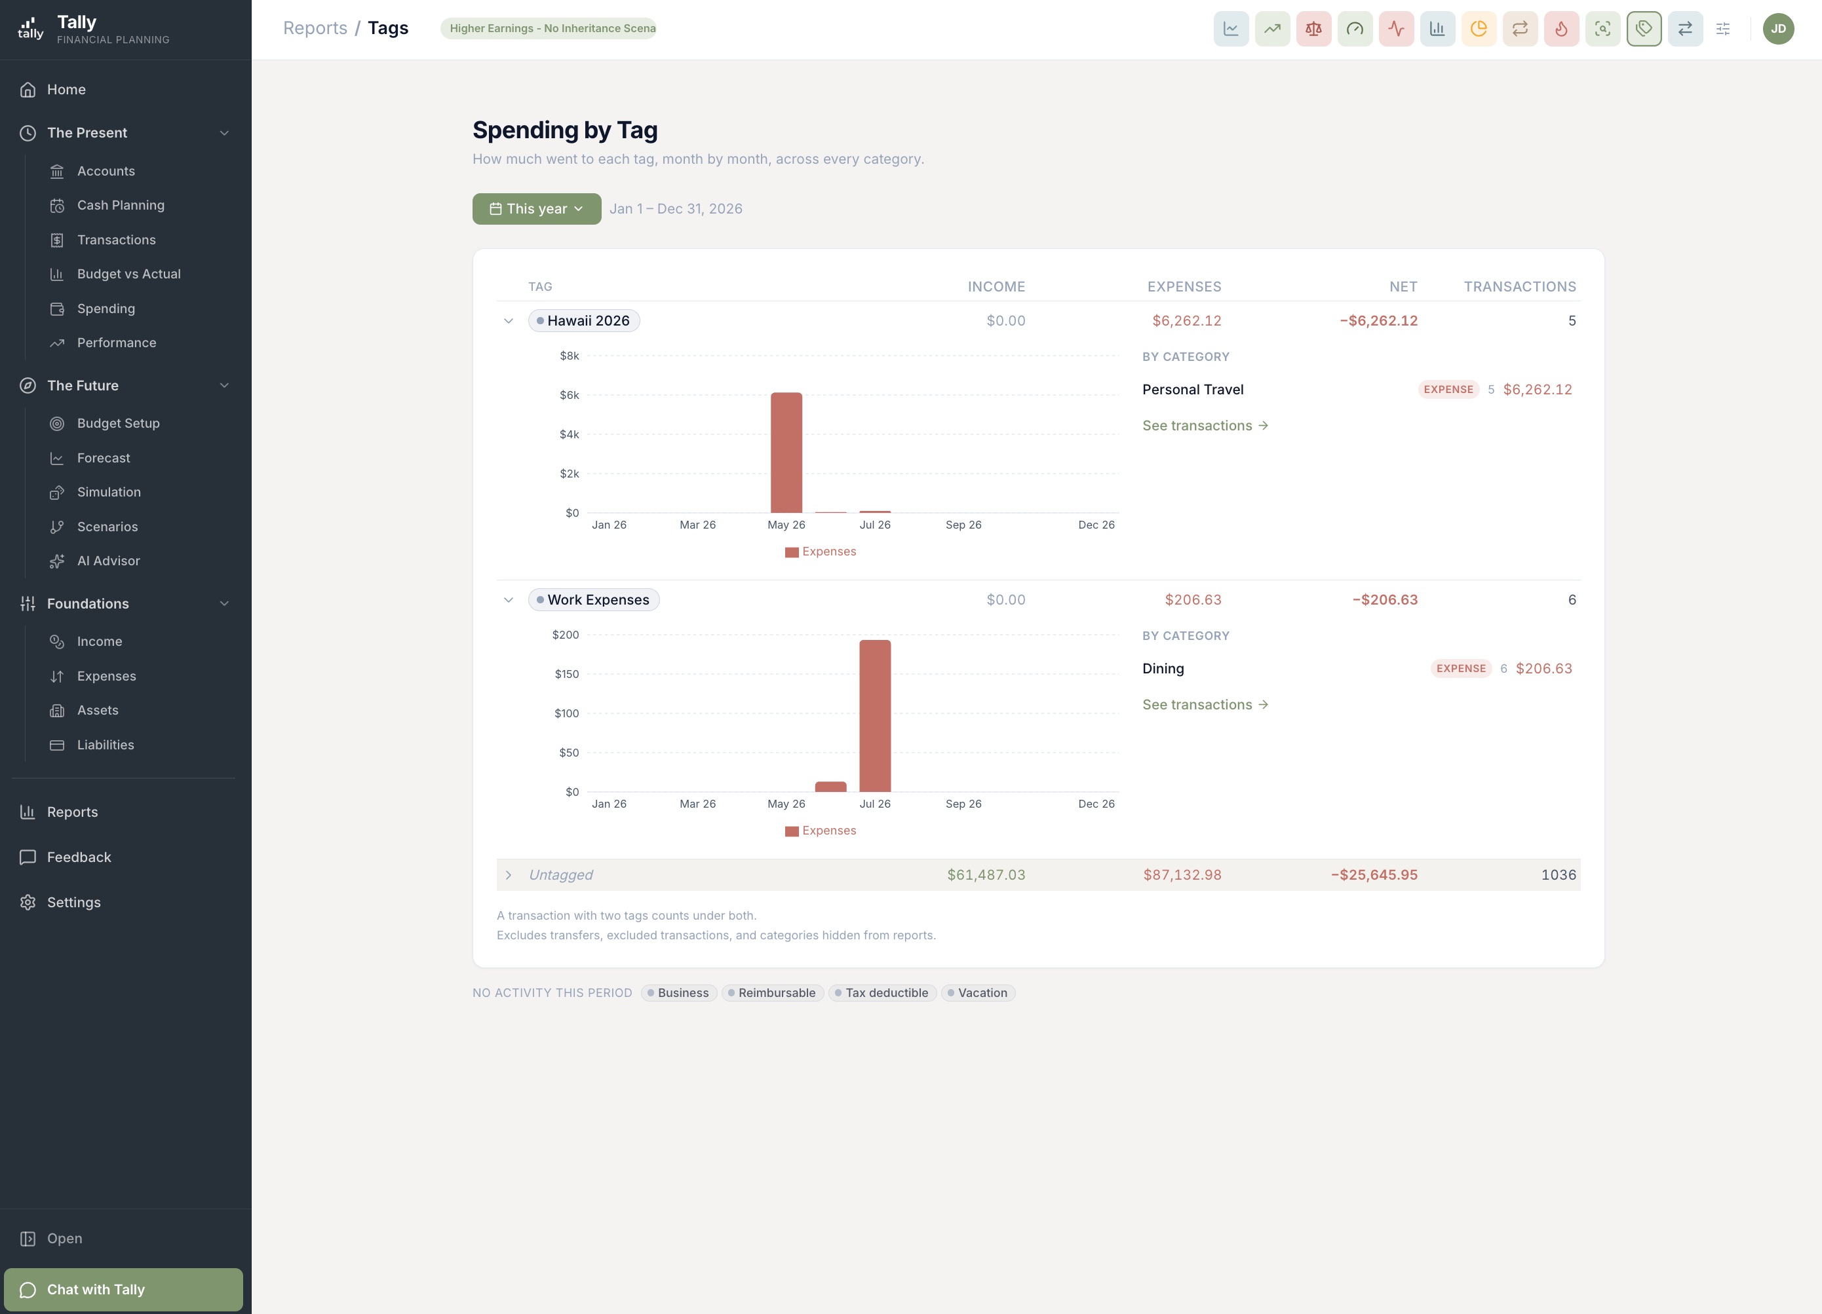Open the scan search report icon
The image size is (1822, 1314).
coord(1602,29)
